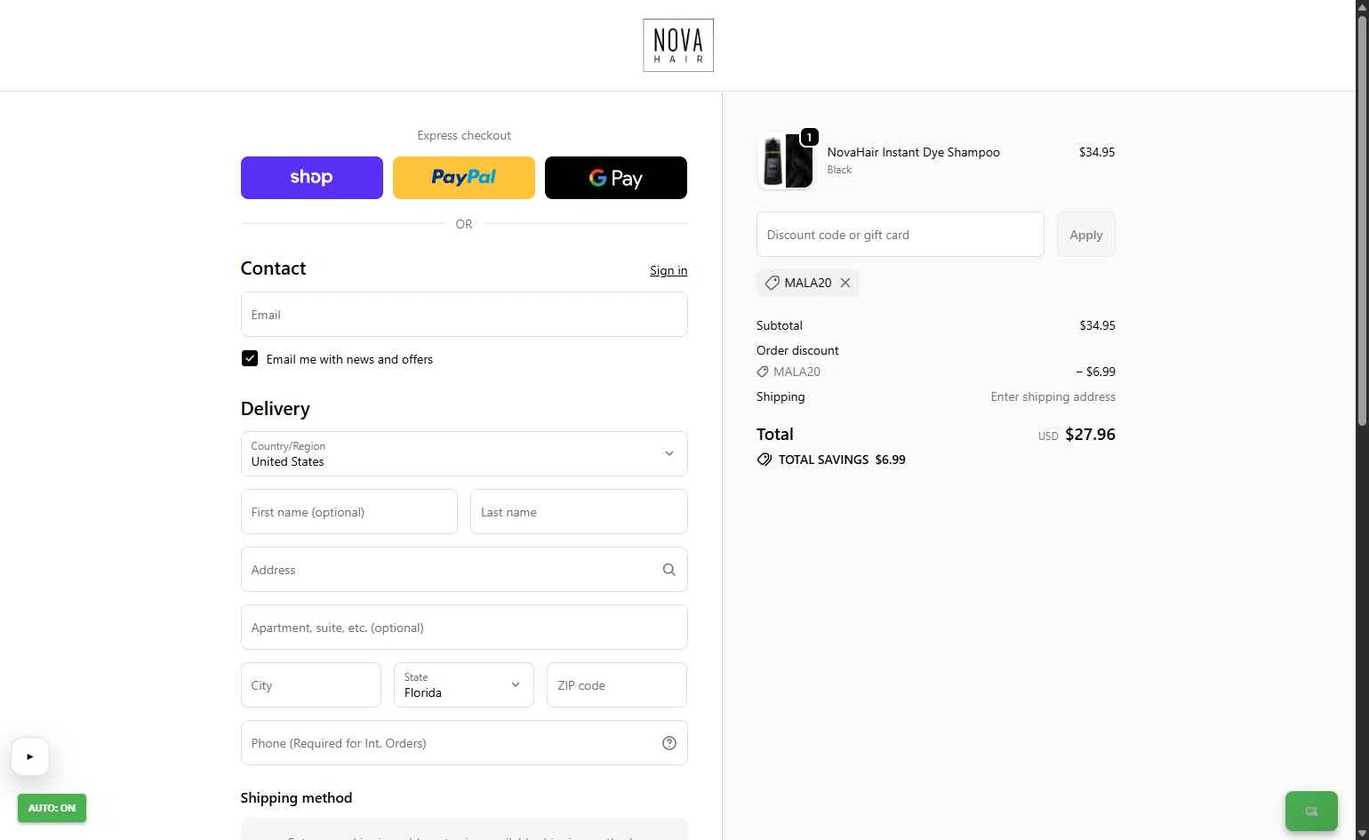1369x840 pixels.
Task: Expand the State dropdown showing Florida
Action: (x=464, y=685)
